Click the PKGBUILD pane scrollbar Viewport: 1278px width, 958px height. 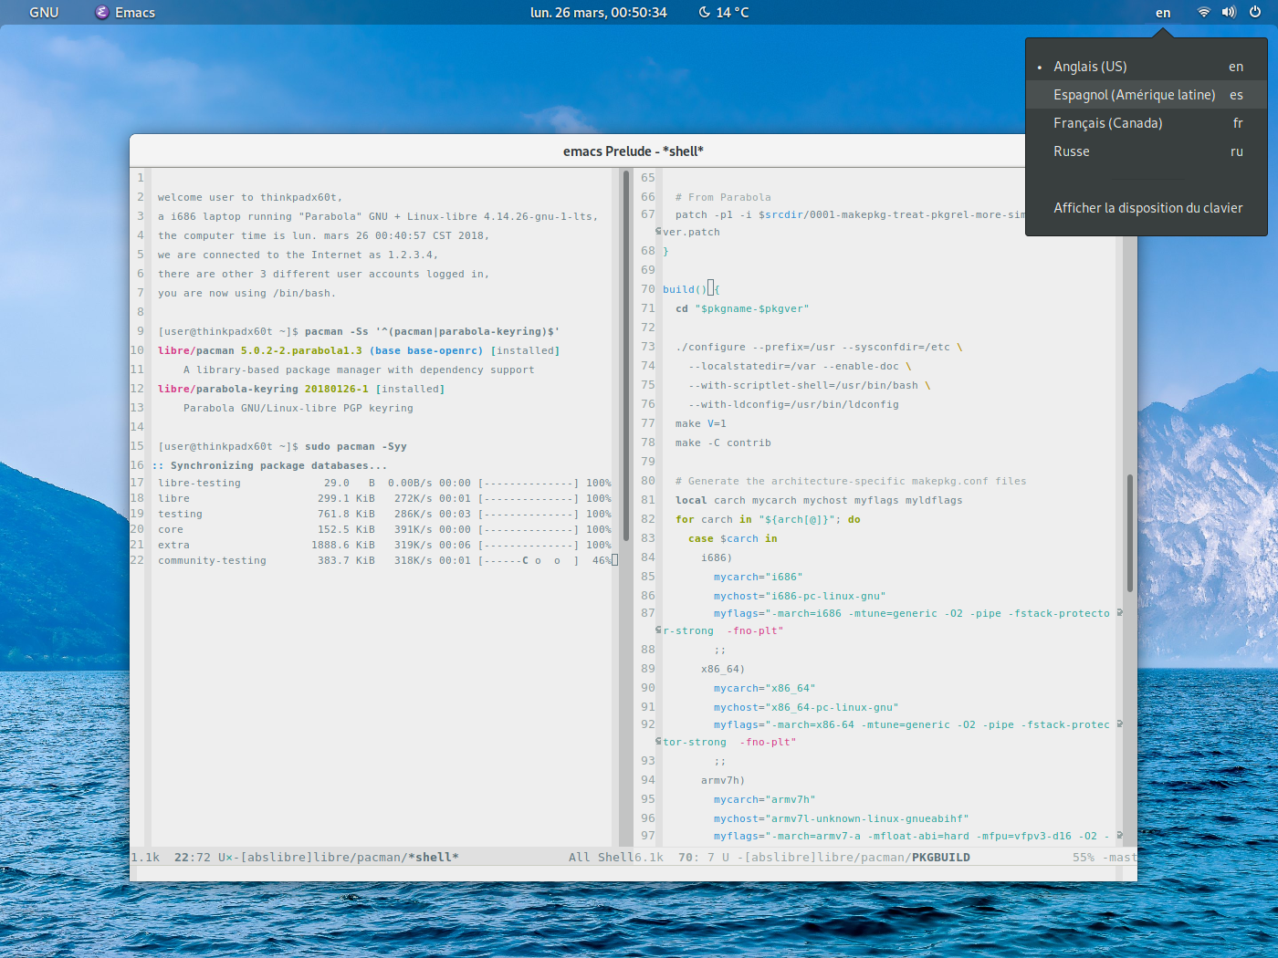tap(1129, 534)
